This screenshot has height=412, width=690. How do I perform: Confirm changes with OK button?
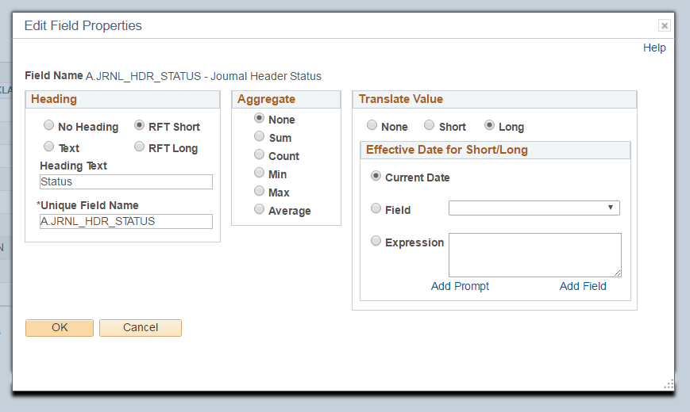click(x=60, y=328)
